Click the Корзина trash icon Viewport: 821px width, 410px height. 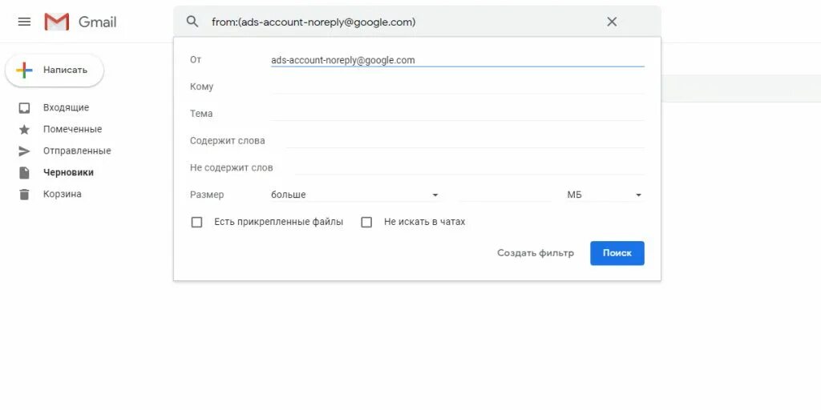coord(24,195)
